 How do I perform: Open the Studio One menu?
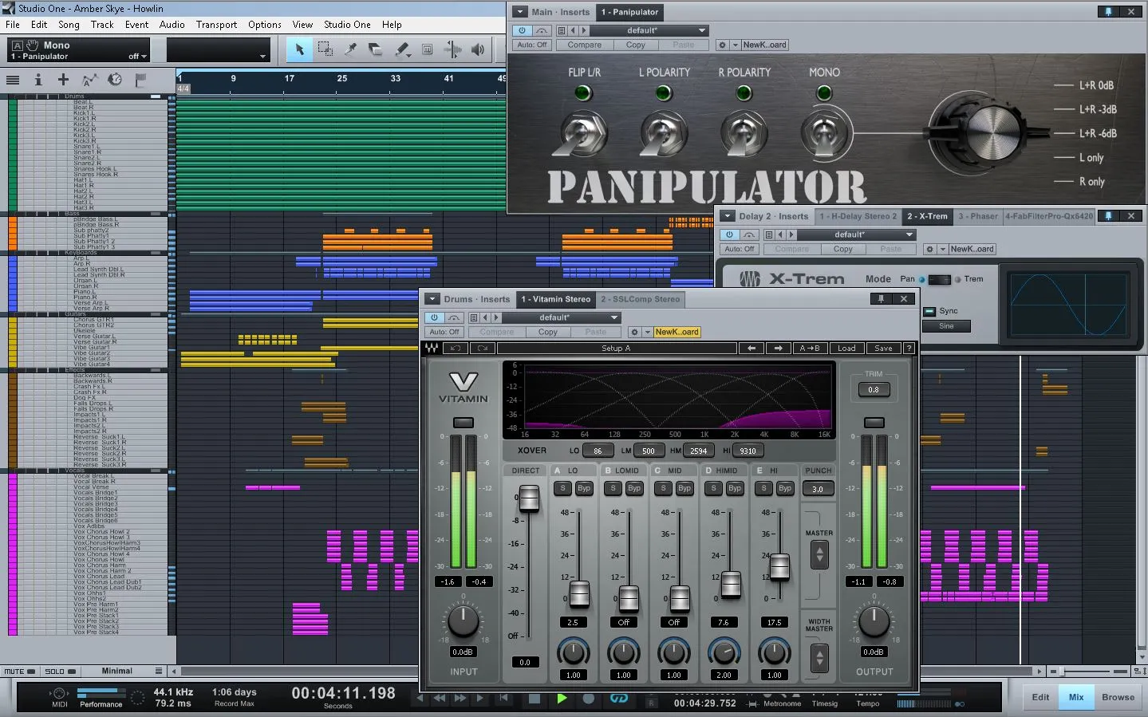click(347, 25)
